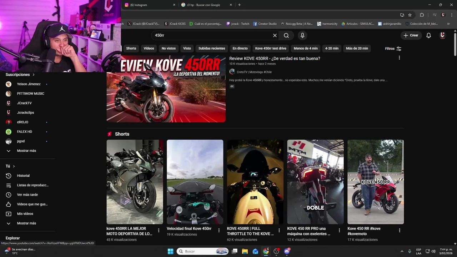Select the Más de 20 min chip

(x=357, y=48)
